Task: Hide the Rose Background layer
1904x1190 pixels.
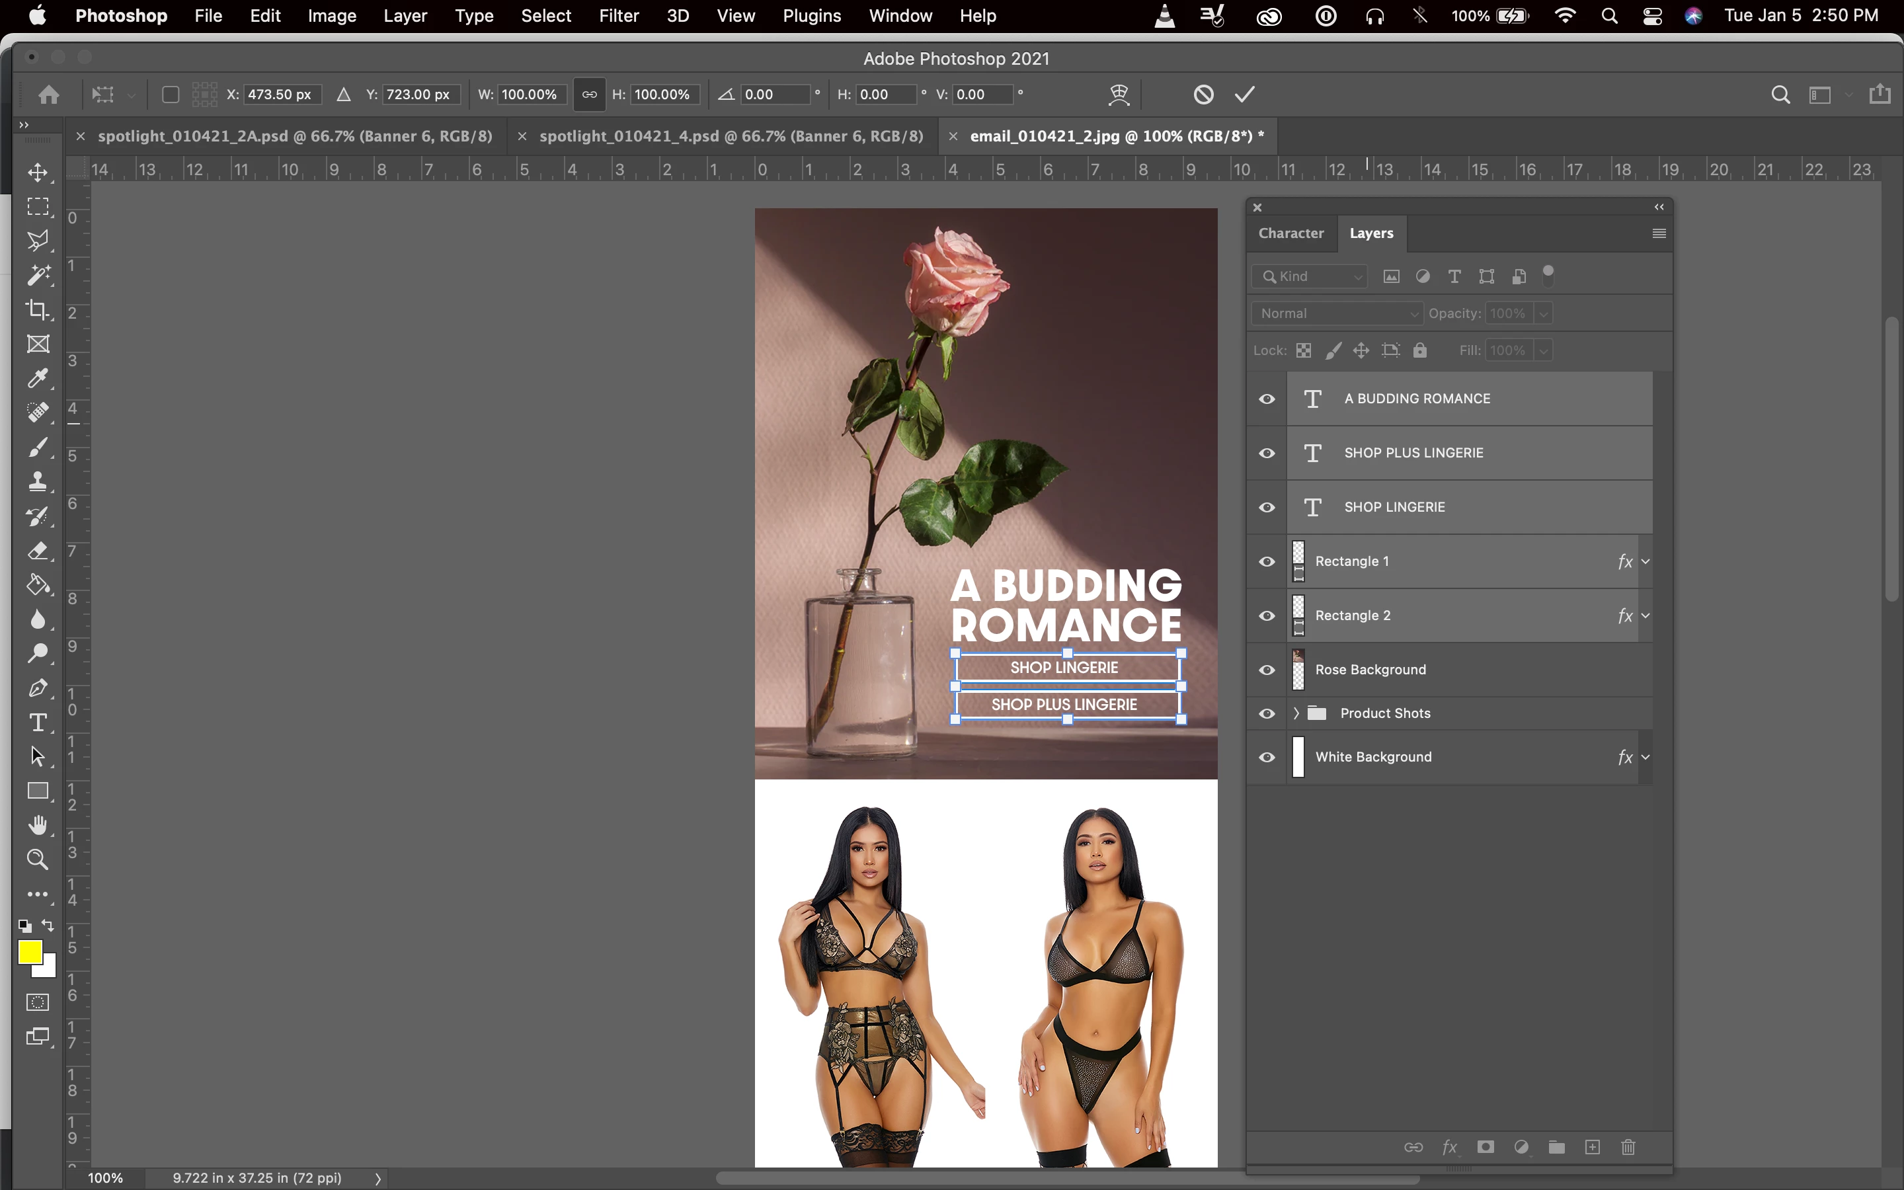Action: (1267, 670)
